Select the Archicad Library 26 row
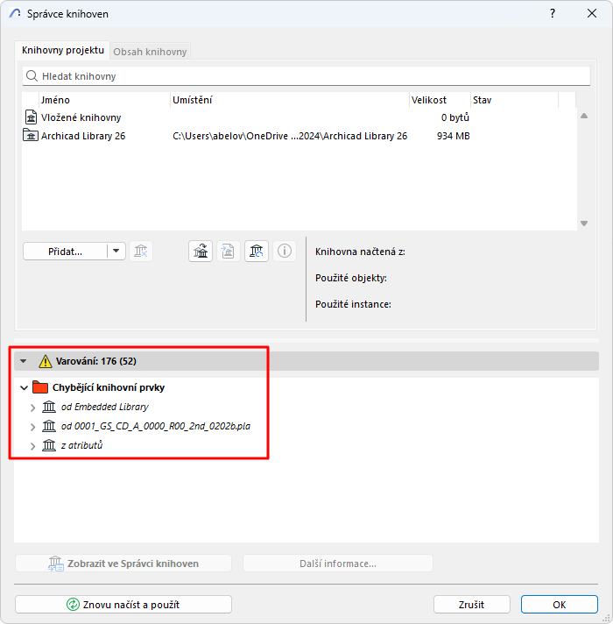 299,136
